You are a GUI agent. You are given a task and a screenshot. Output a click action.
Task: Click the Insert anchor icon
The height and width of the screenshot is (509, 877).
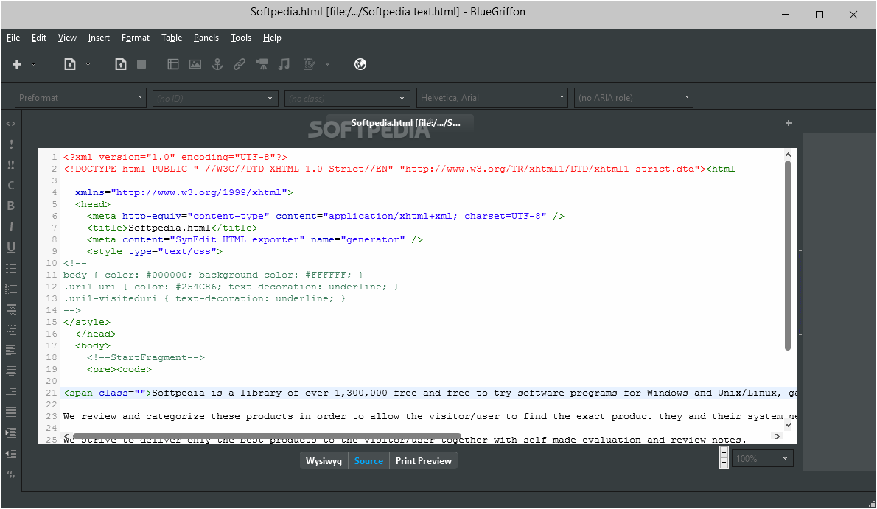click(217, 64)
